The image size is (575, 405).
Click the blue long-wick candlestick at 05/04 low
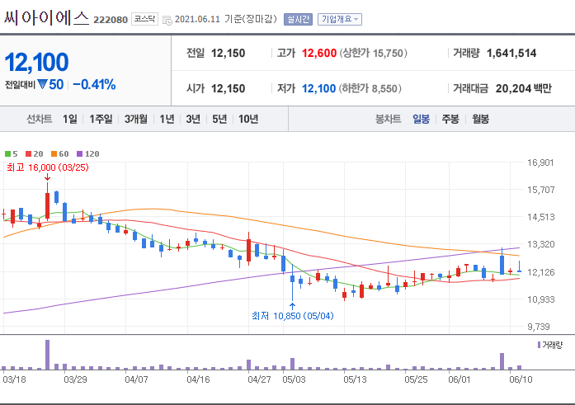[x=292, y=284]
